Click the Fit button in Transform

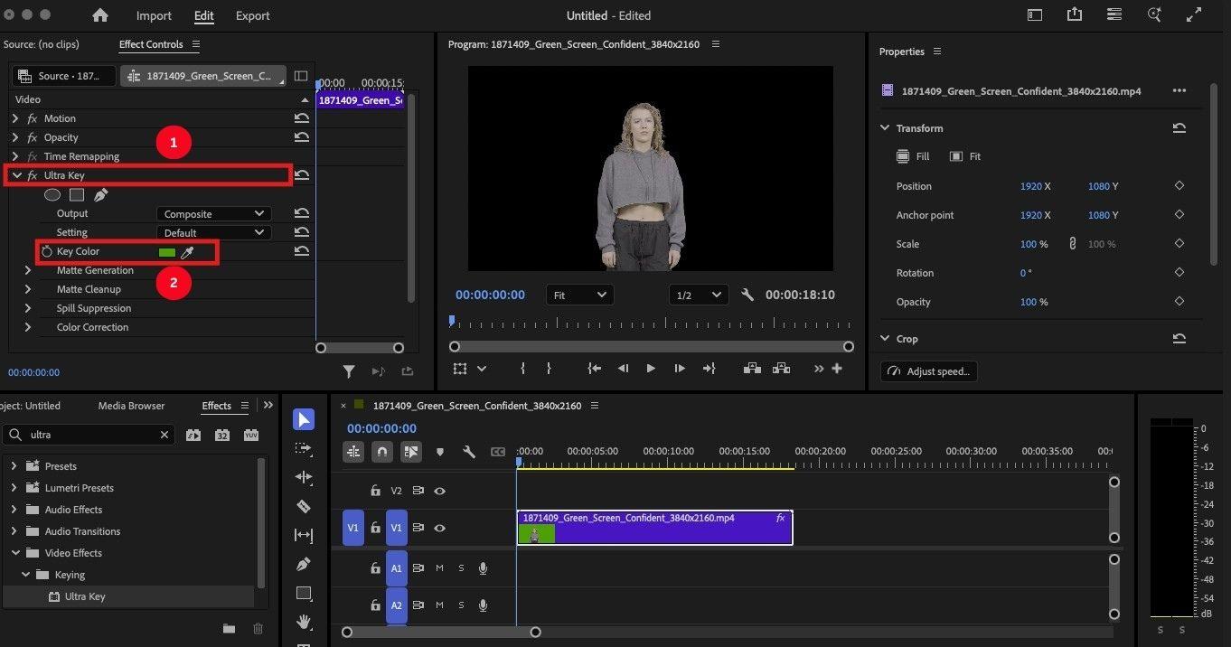965,156
